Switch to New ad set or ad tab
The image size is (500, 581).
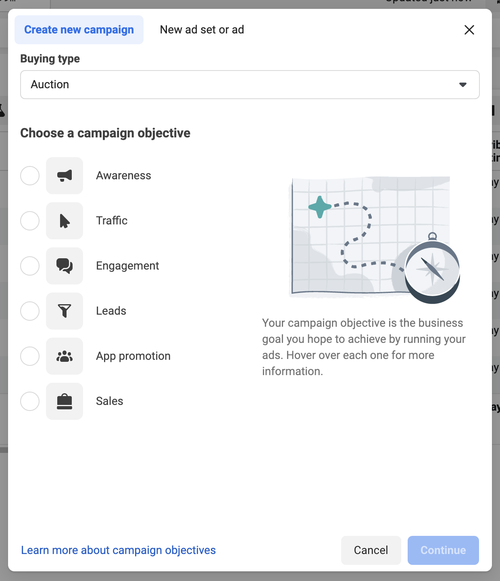(x=202, y=30)
